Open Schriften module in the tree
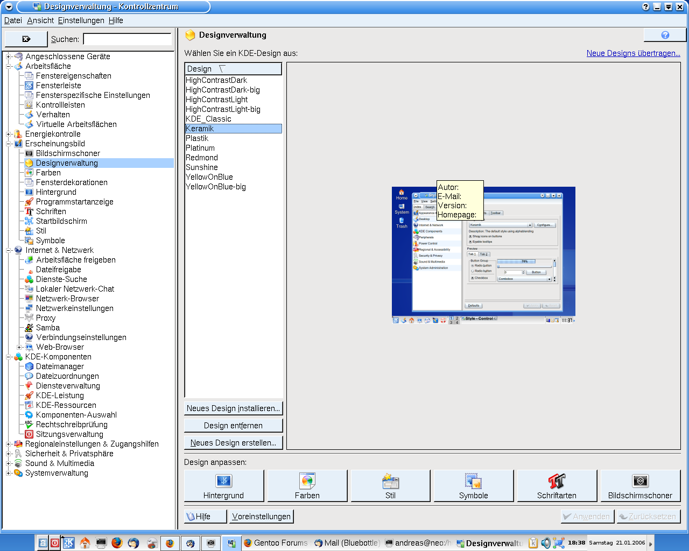This screenshot has height=551, width=689. pos(51,211)
